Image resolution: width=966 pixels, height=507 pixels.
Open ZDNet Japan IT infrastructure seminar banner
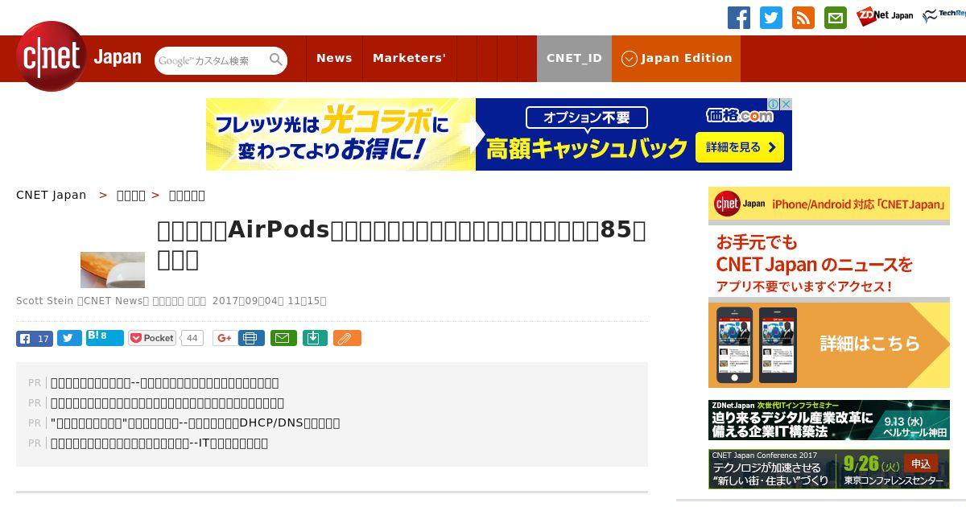pos(829,420)
